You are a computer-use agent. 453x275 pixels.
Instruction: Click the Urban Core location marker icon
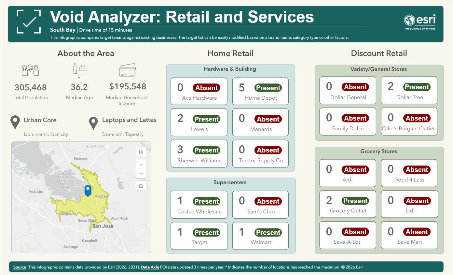click(x=15, y=123)
